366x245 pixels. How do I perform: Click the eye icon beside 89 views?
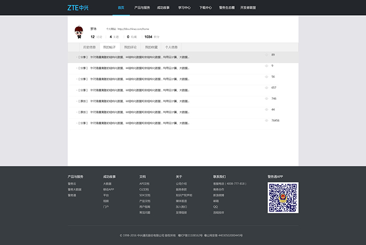266,55
